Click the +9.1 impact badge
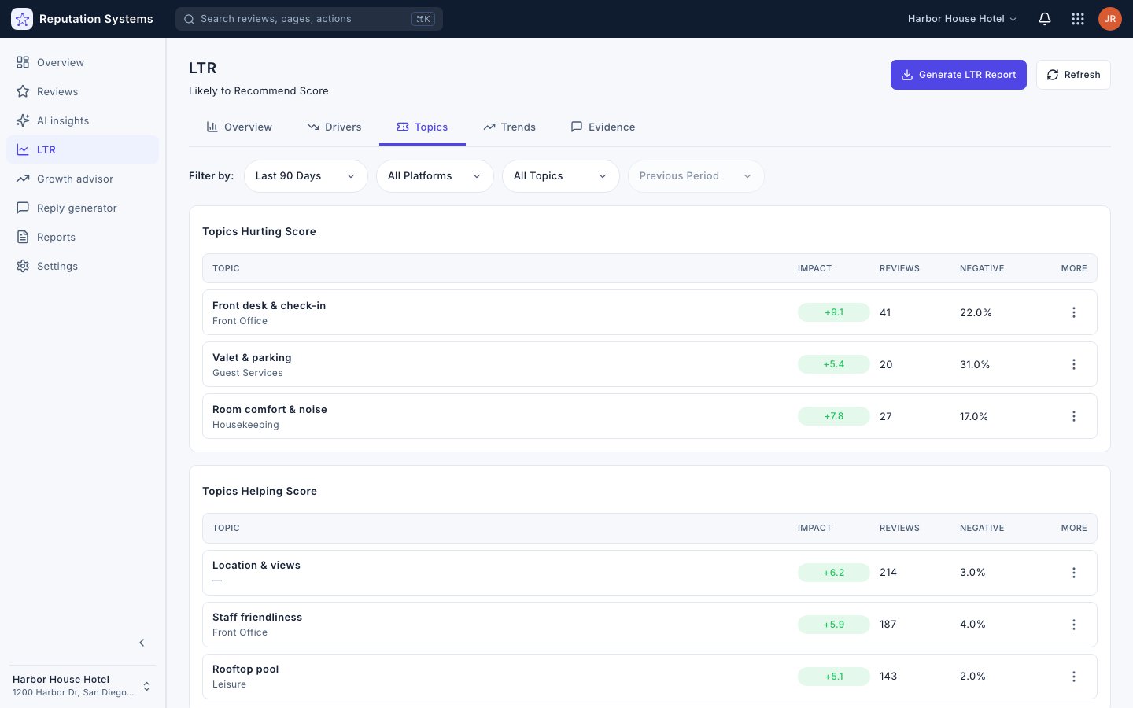 point(834,312)
